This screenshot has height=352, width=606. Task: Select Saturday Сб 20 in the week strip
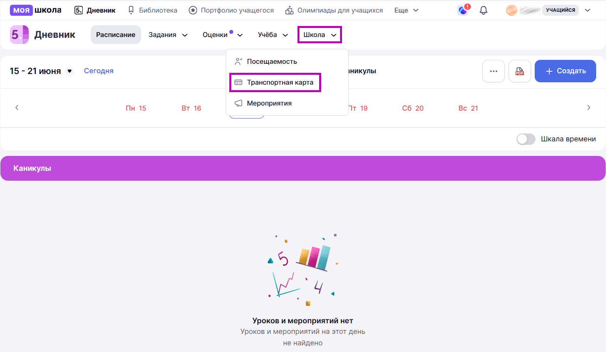pyautogui.click(x=413, y=108)
